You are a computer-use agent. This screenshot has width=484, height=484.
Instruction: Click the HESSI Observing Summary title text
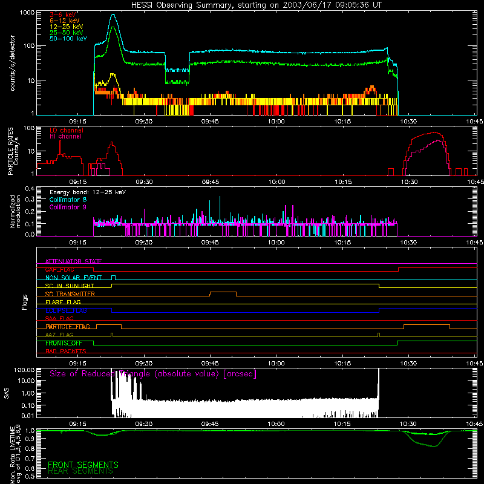click(x=256, y=5)
